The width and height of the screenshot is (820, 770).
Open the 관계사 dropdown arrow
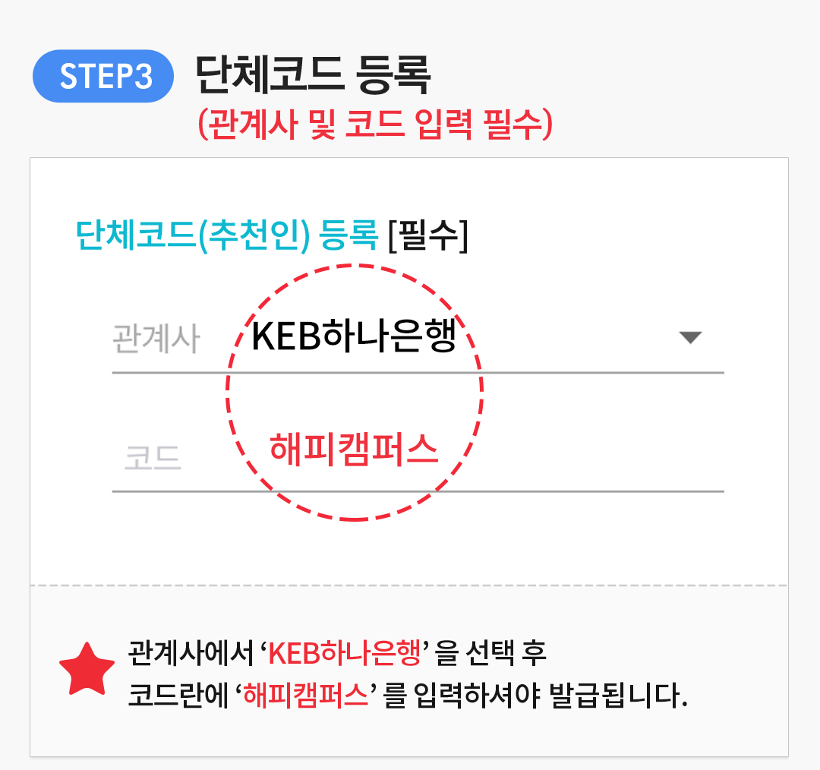(x=689, y=337)
